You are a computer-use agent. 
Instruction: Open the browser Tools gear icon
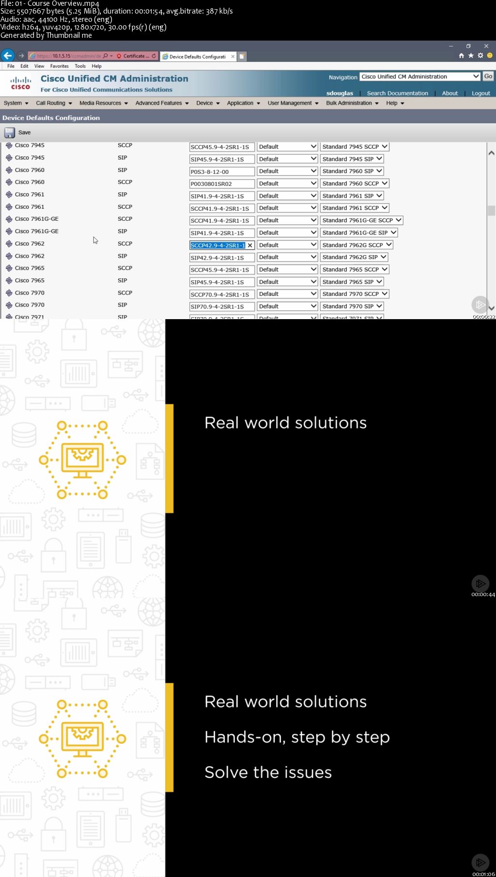[480, 56]
